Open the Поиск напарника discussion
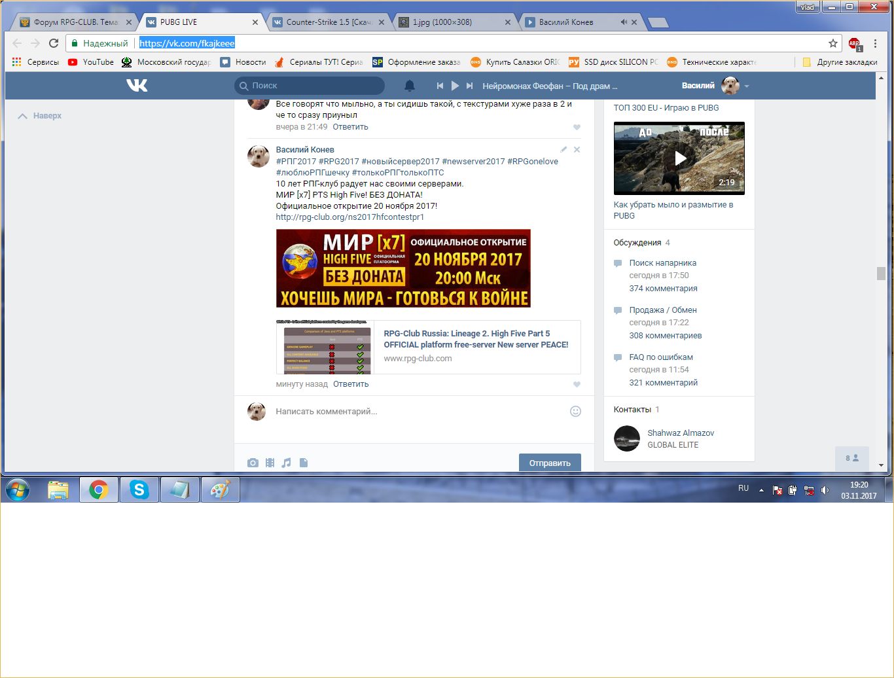This screenshot has width=894, height=678. pyautogui.click(x=662, y=263)
